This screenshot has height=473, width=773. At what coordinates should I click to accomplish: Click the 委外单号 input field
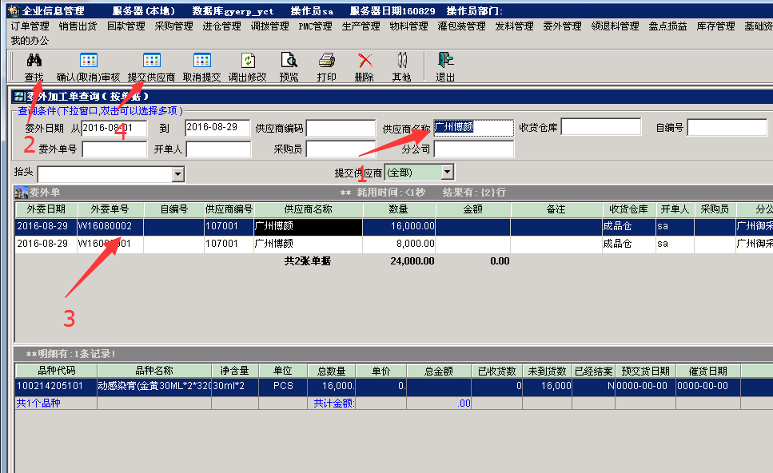pyautogui.click(x=114, y=149)
